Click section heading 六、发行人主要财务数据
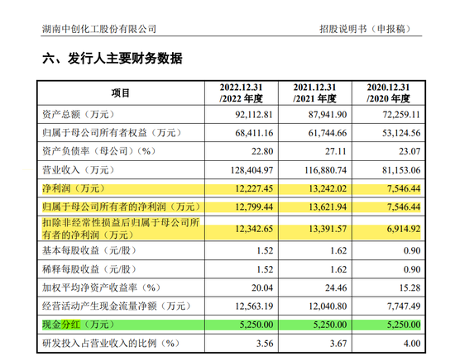This screenshot has height=356, width=455. tap(113, 59)
